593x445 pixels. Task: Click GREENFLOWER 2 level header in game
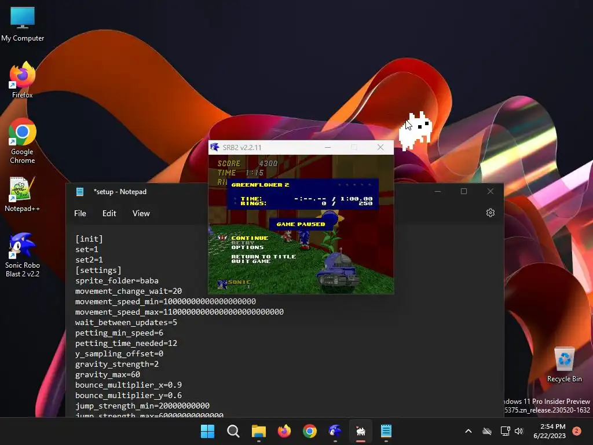[260, 185]
